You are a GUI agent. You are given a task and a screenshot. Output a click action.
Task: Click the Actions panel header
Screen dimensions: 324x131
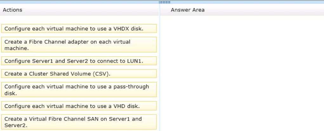(13, 10)
